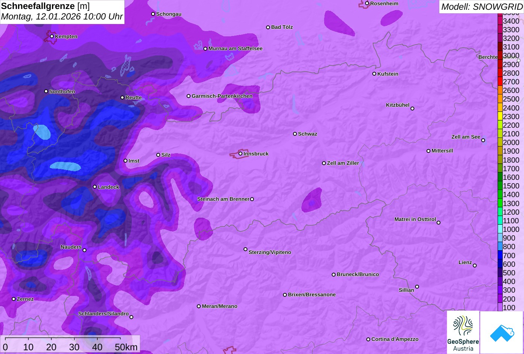Click the Imst location marker
Screen dimensions: 524x354
click(x=125, y=161)
